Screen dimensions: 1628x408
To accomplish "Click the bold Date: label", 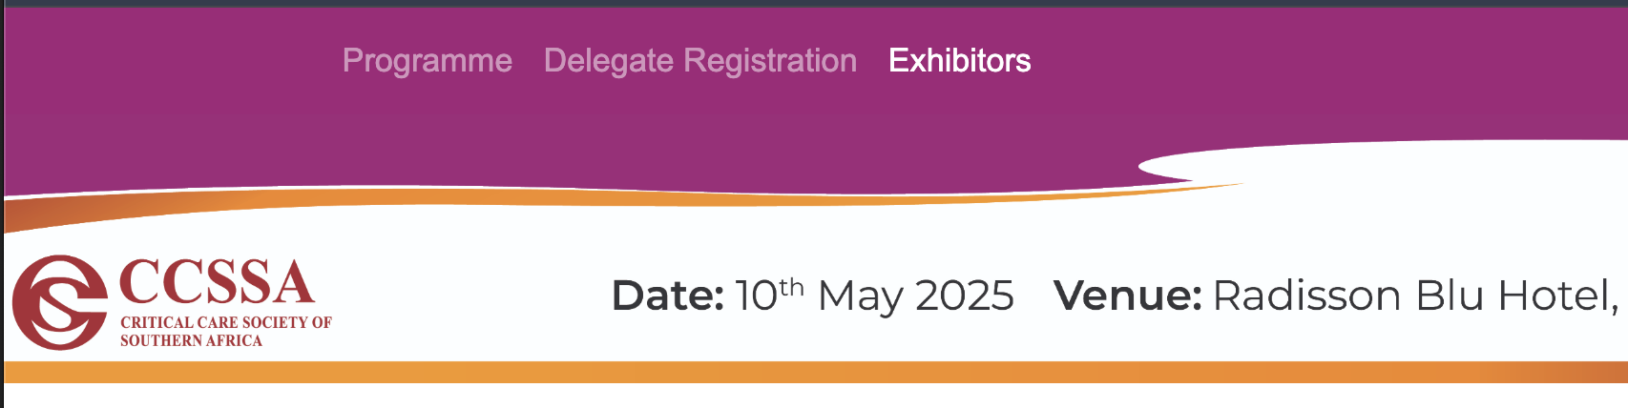I will tap(667, 296).
